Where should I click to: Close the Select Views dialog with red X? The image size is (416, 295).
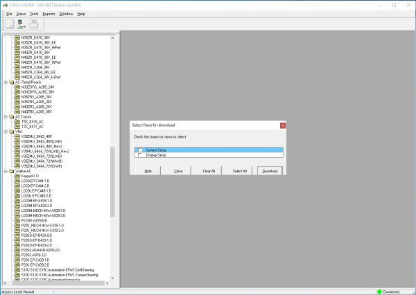(283, 125)
